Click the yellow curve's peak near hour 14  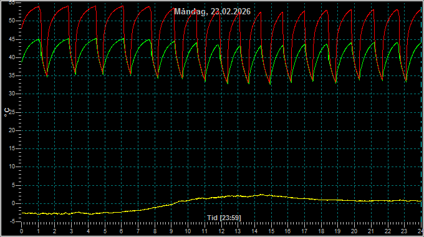pyautogui.click(x=261, y=195)
